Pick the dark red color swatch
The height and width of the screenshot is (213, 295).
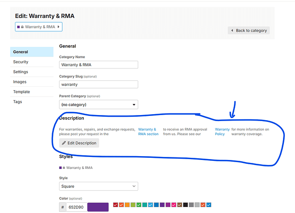[115, 205]
